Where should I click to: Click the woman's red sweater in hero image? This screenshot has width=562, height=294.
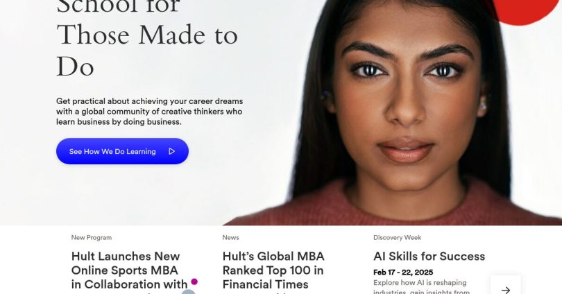[394, 206]
